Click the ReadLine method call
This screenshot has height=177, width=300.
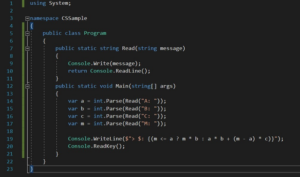click(128, 71)
